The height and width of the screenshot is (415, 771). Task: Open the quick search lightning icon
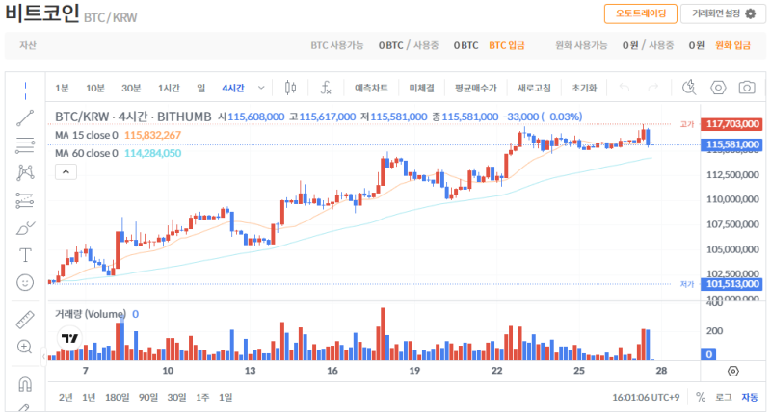[x=689, y=88]
